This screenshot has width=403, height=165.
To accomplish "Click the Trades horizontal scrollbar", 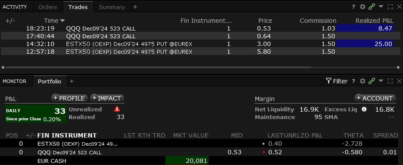I will (201, 67).
